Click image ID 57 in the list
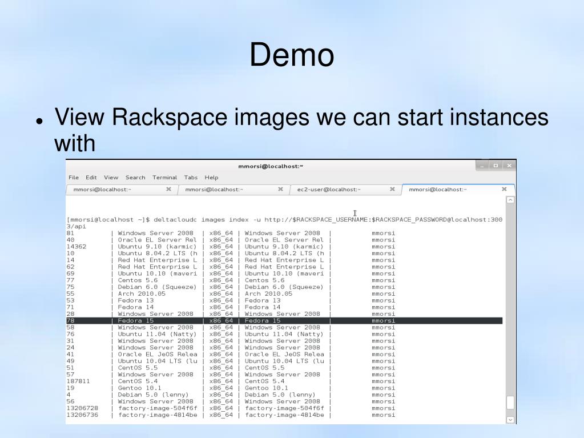The height and width of the screenshot is (438, 584). coord(70,374)
